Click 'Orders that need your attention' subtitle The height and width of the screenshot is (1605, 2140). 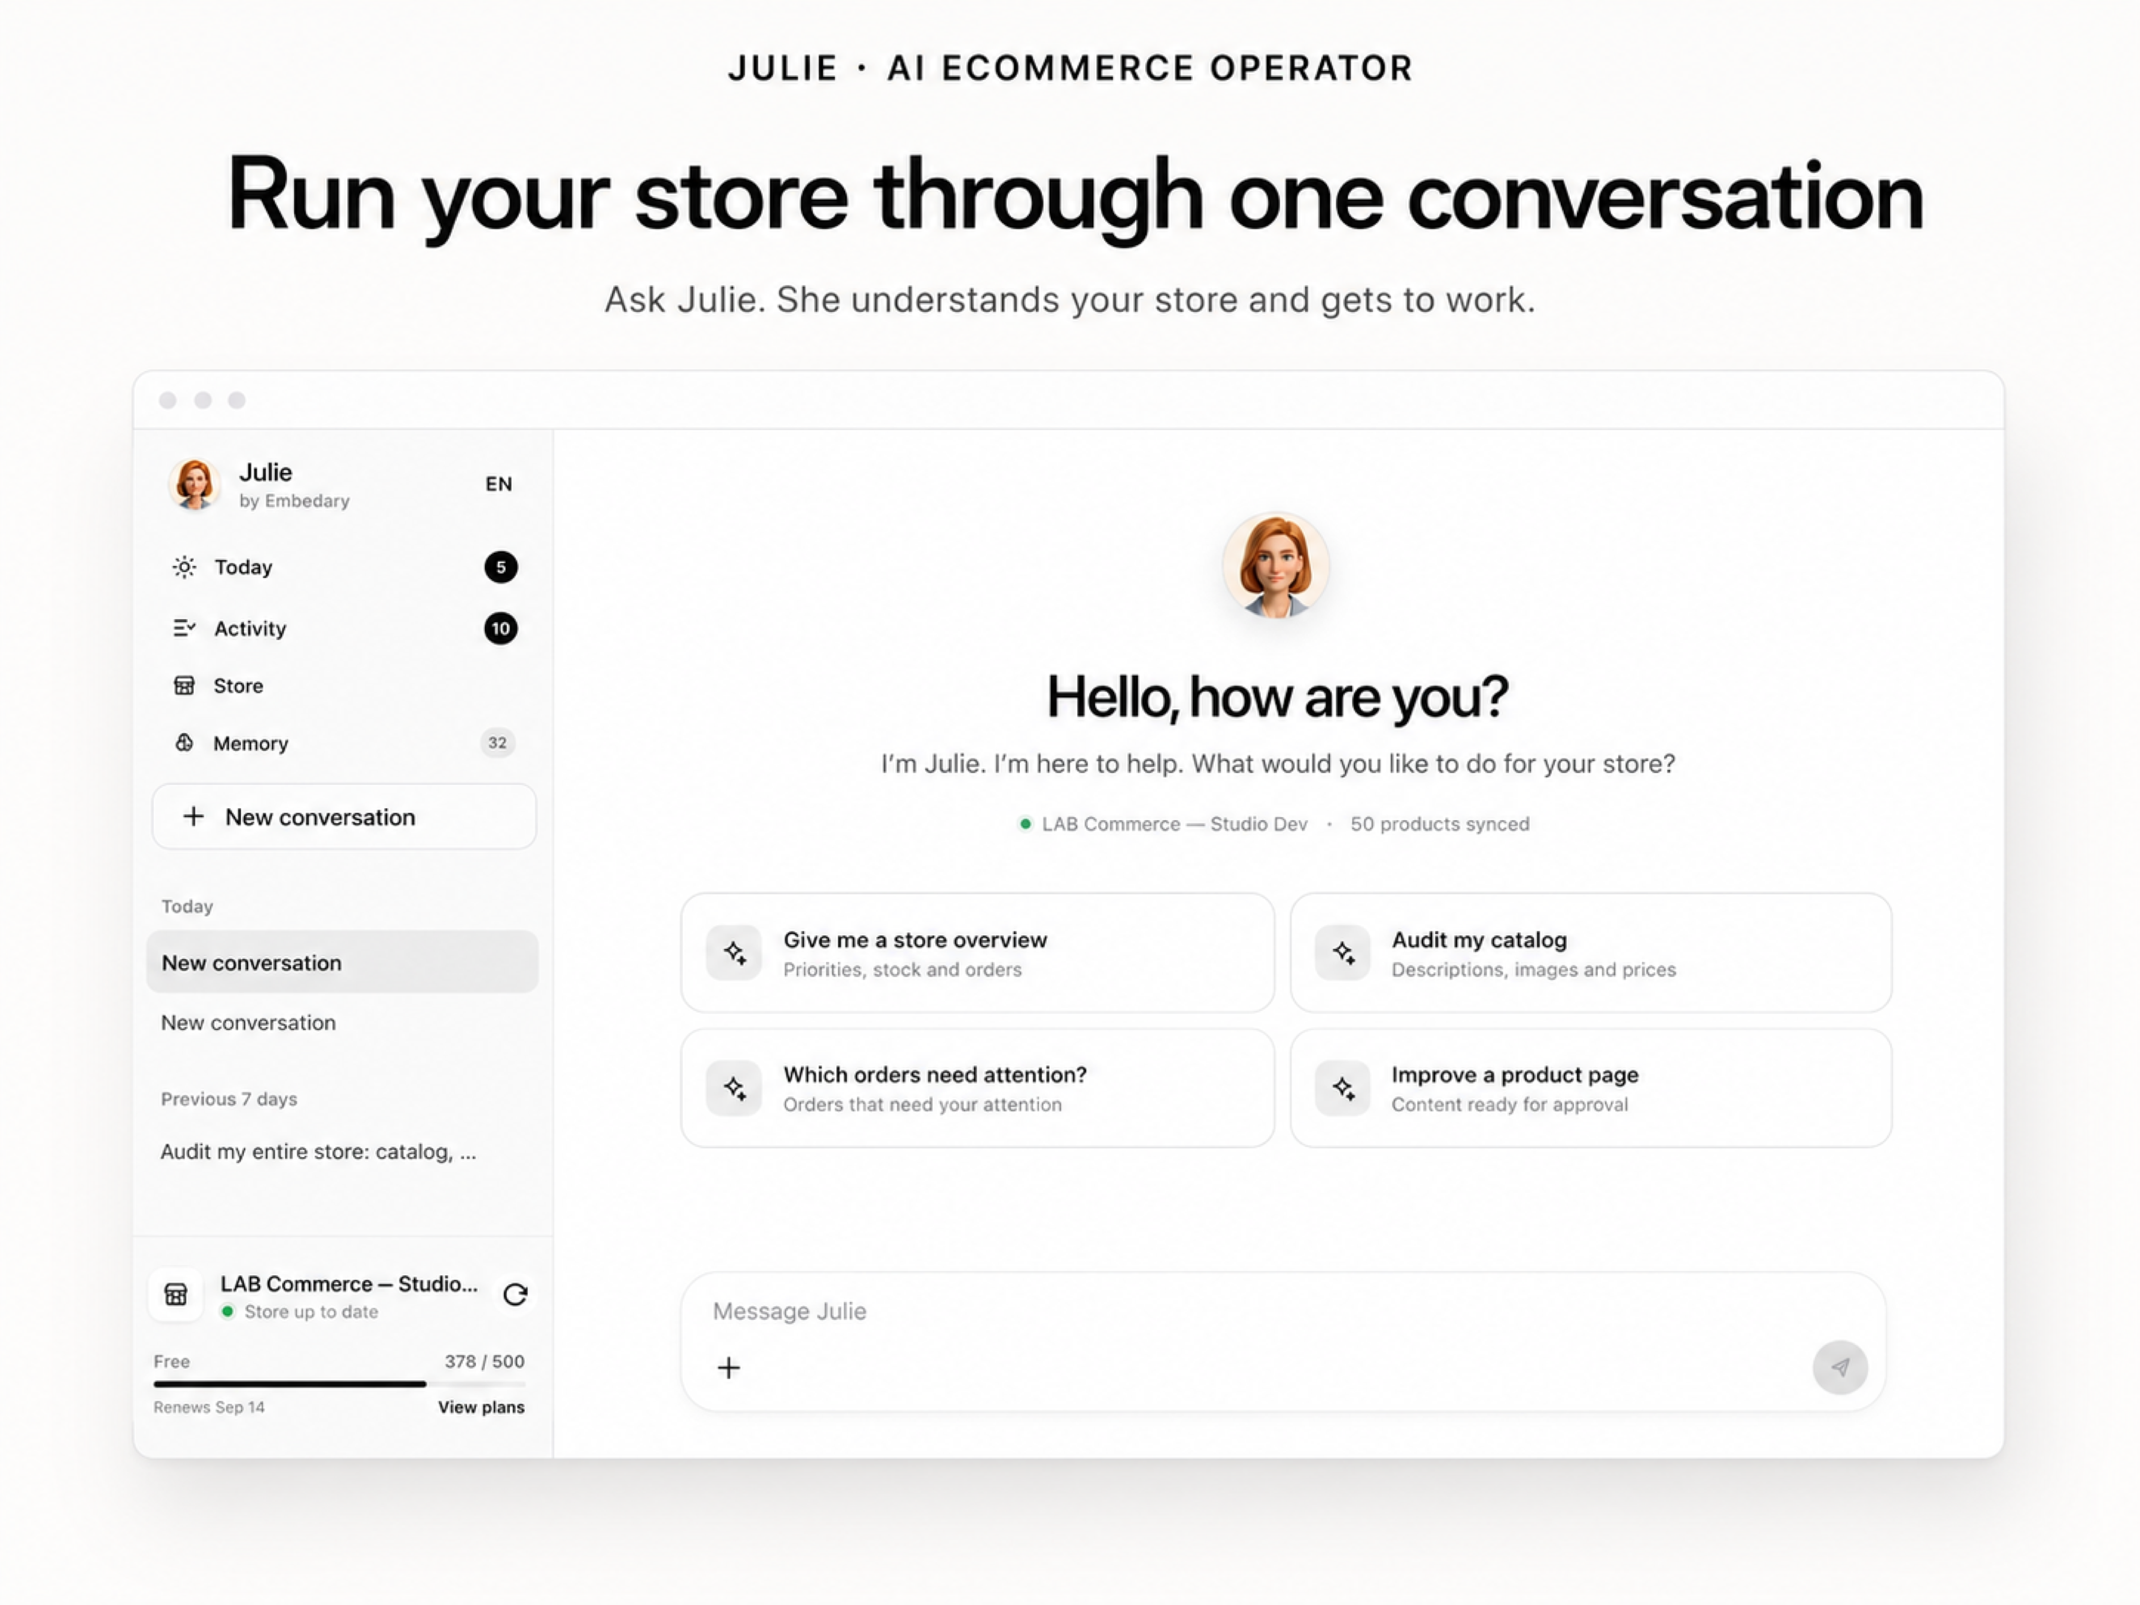coord(922,1105)
